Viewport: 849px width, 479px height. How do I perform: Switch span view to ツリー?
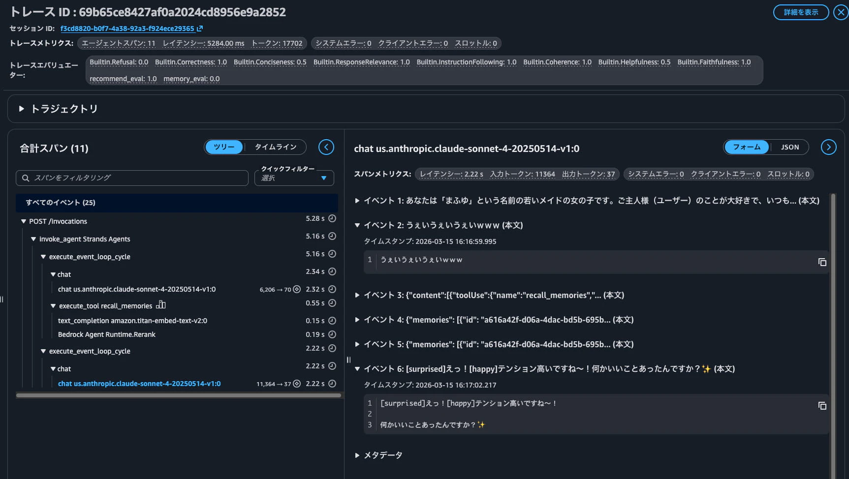tap(224, 147)
